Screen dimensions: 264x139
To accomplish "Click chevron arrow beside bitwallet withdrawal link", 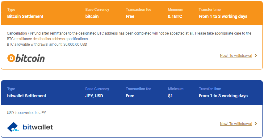I will (x=256, y=124).
